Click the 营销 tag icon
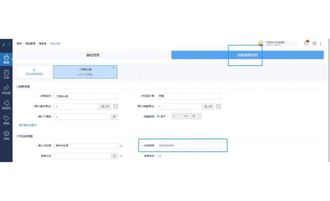The width and height of the screenshot is (330, 201). pyautogui.click(x=6, y=120)
